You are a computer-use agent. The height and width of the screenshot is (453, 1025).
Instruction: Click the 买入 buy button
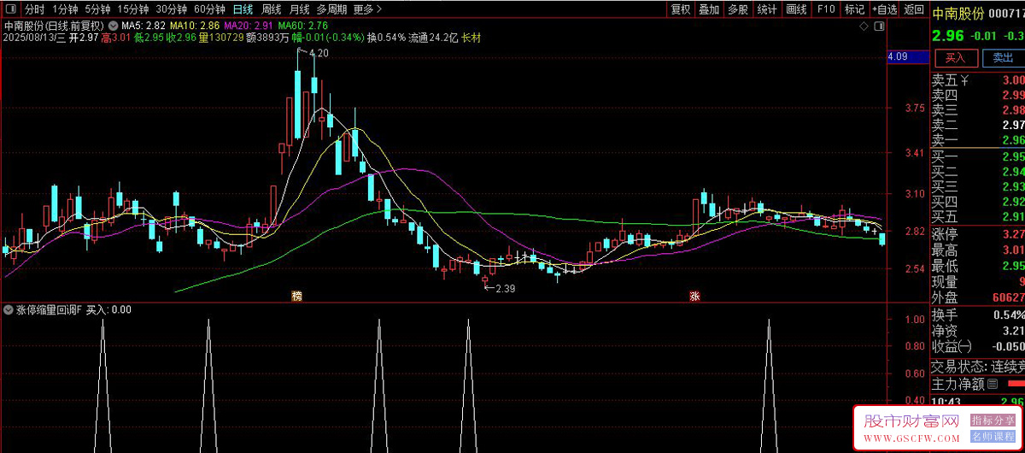pos(955,58)
